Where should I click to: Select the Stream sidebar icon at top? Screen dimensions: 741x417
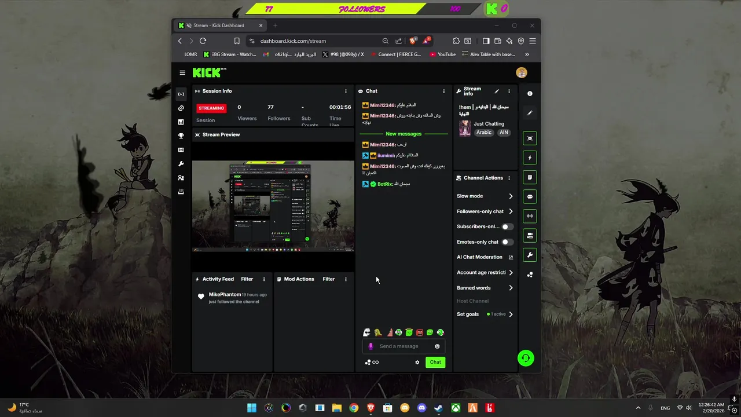point(181,94)
